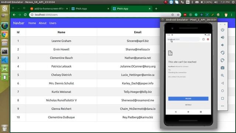
Task: Go back in desktop Chrome
Action: point(14,15)
